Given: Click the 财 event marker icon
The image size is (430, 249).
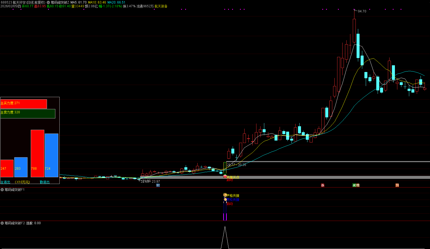Looking at the screenshot, I should coord(158,185).
